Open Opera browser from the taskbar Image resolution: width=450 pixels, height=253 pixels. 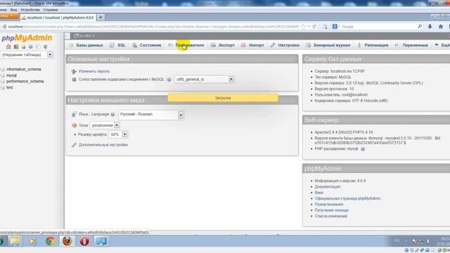point(84,241)
